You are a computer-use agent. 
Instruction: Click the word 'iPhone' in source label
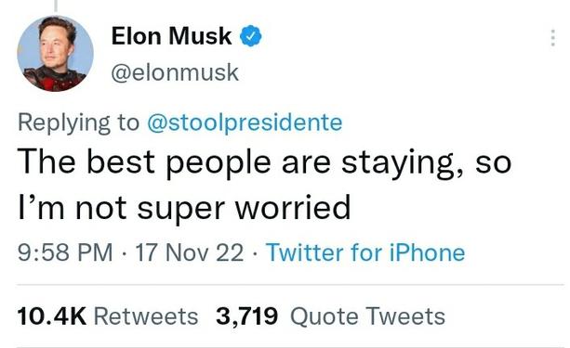point(427,252)
